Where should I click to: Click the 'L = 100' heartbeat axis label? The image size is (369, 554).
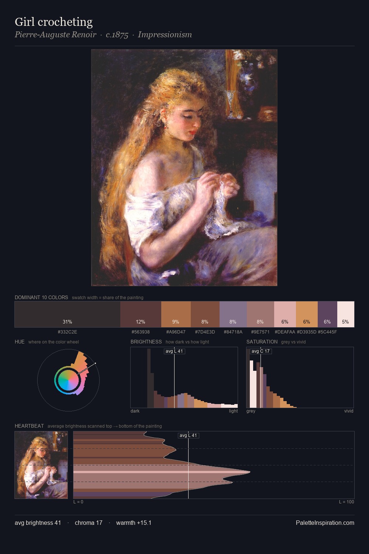click(x=346, y=502)
